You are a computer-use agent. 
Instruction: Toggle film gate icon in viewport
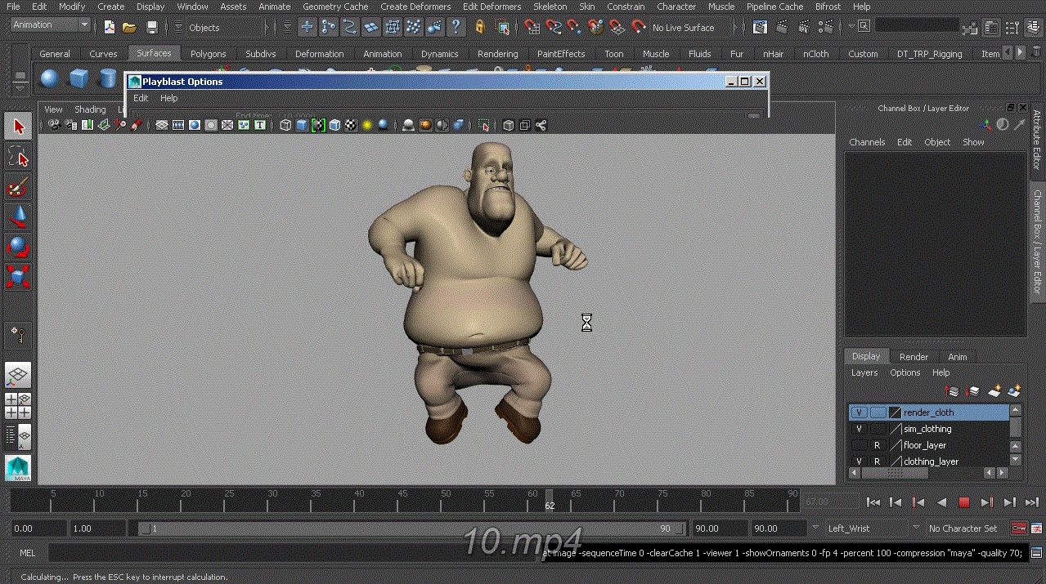178,125
